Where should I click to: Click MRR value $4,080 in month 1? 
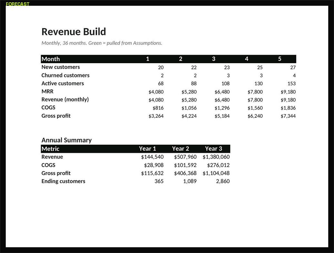(156, 92)
